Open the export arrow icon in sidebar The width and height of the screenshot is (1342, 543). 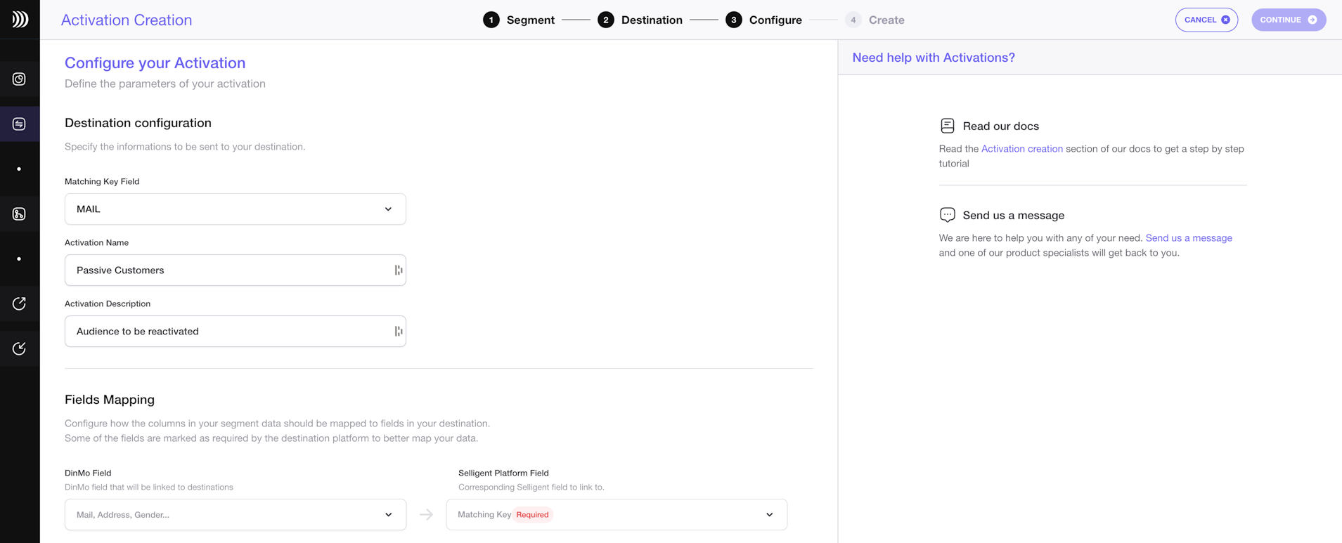tap(19, 303)
